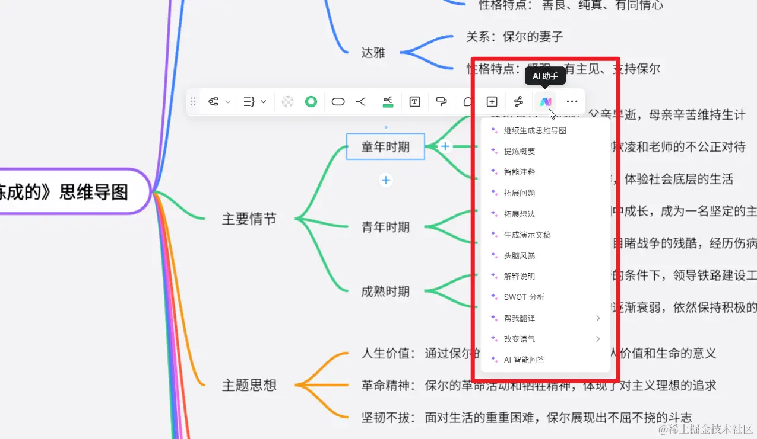Viewport: 757px width, 439px height.
Task: Open the connection style dropdown chevron
Action: tap(228, 101)
